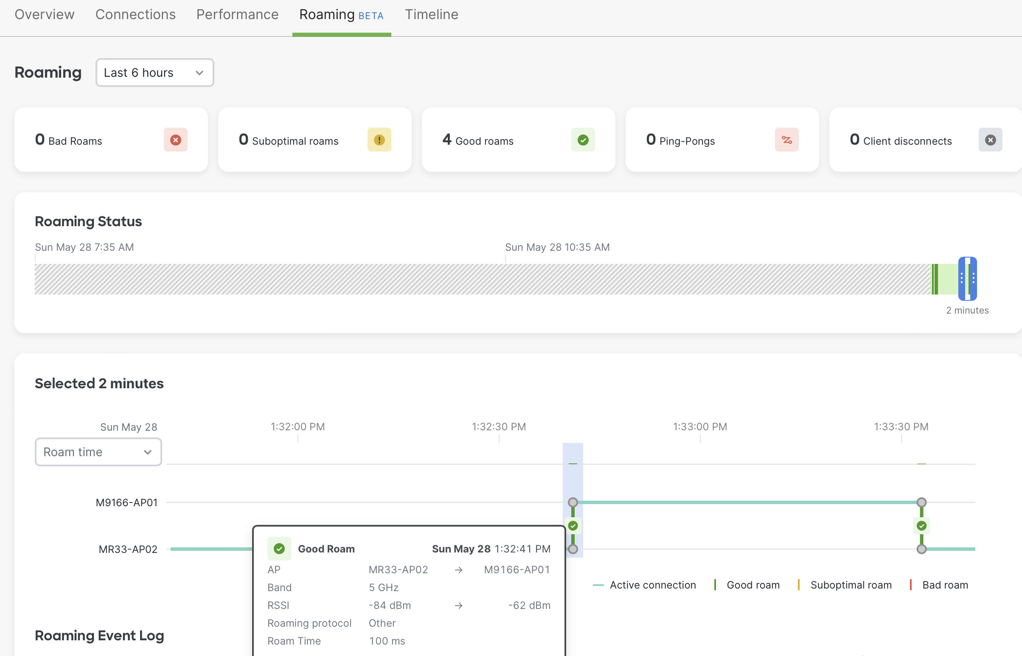Viewport: 1022px width, 656px height.
Task: Open the Last 6 hours time range dropdown
Action: (x=154, y=73)
